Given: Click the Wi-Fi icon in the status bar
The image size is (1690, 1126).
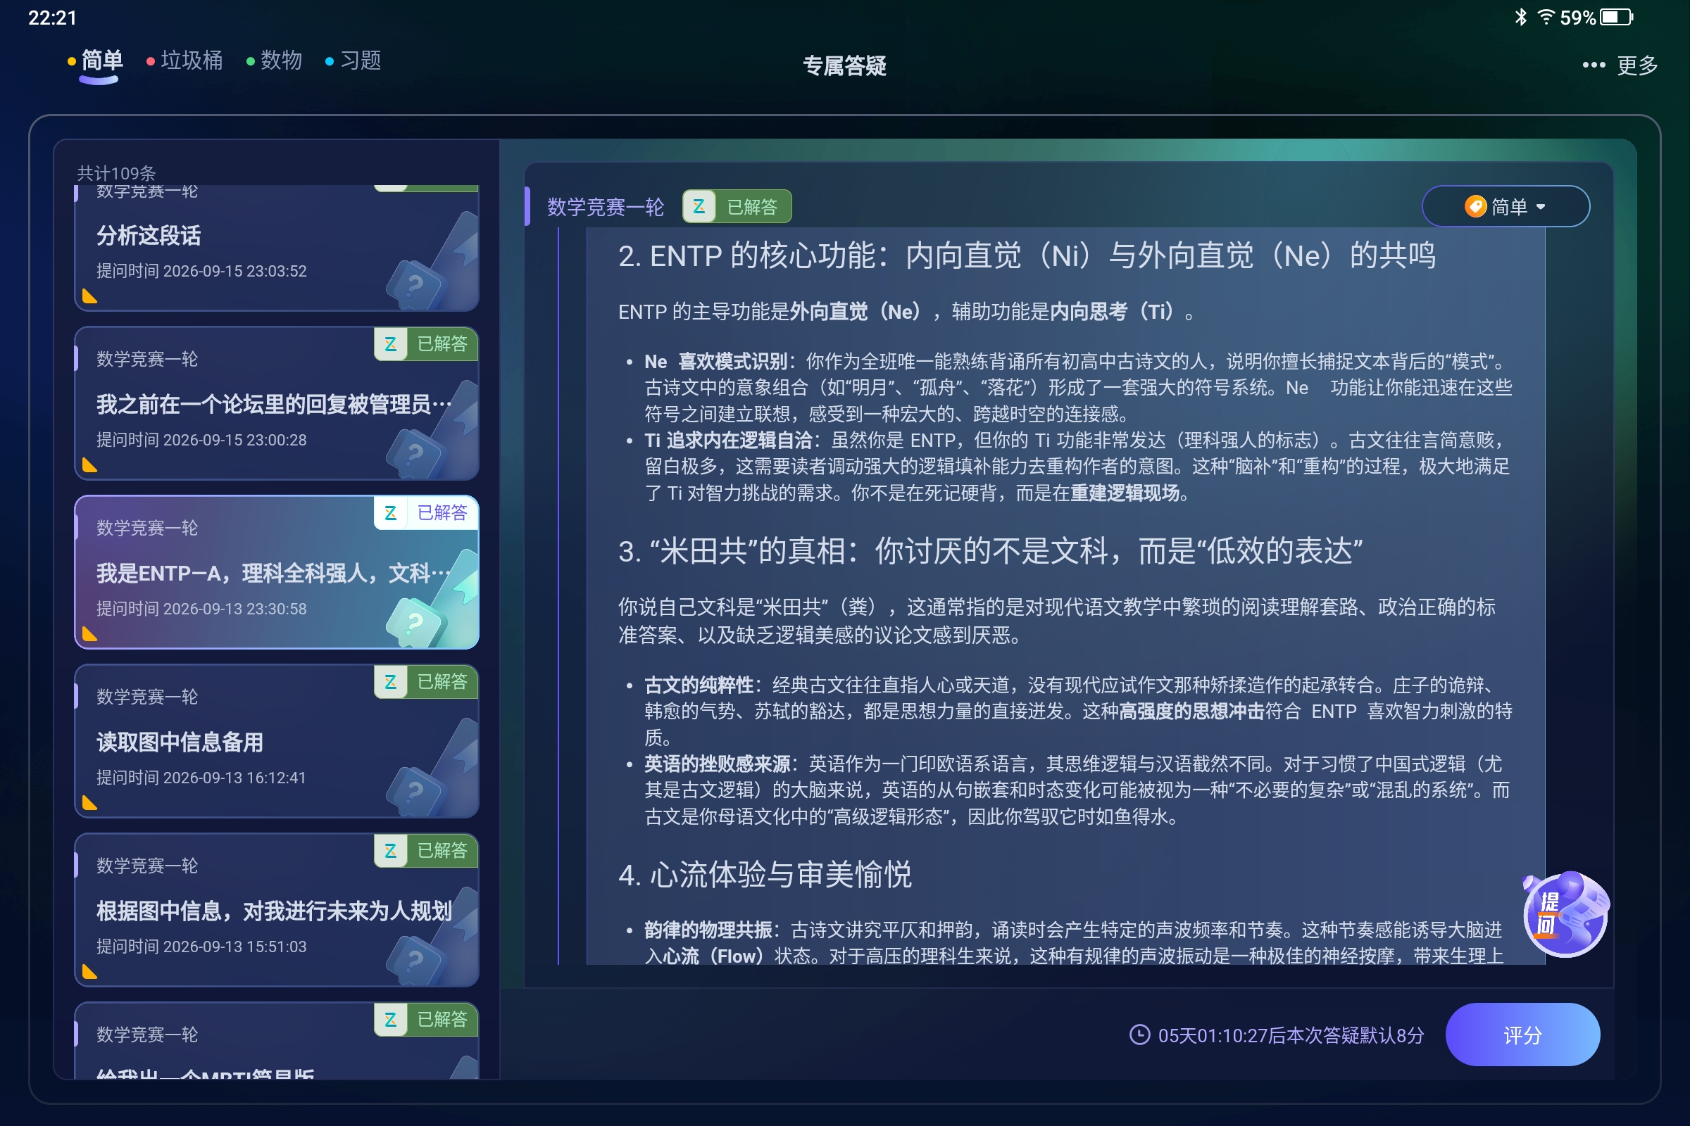Looking at the screenshot, I should (1546, 16).
